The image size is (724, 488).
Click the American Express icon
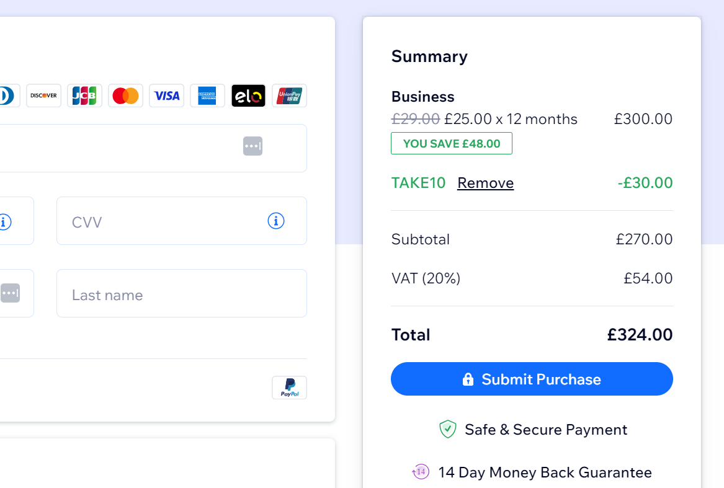click(x=207, y=95)
